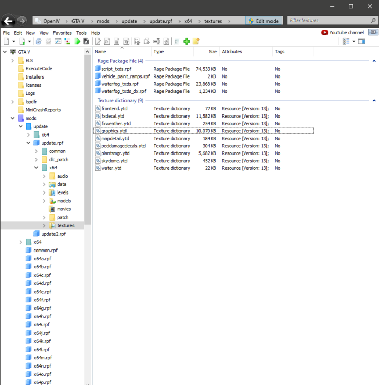Viewport: 379px width, 385px height.
Task: Click the page-with-arrow copy toolbar icon
Action: point(147,42)
